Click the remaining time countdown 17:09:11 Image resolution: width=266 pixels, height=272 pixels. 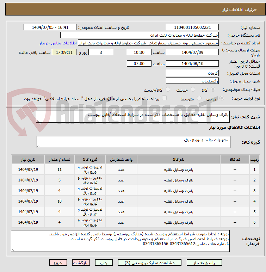(x=64, y=52)
